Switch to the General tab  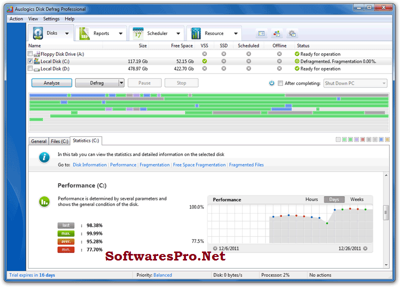38,141
